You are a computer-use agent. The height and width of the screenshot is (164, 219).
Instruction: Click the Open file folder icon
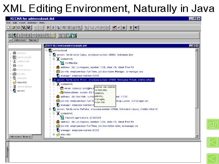coord(14,27)
